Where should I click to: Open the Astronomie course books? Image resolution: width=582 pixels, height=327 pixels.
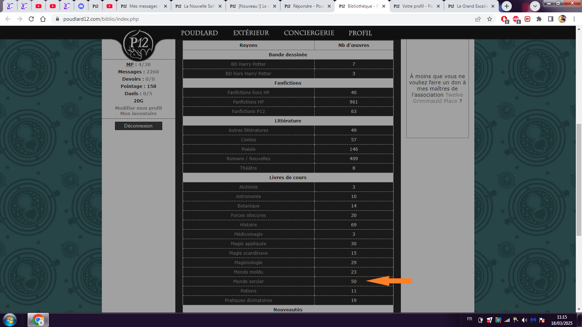tap(248, 197)
